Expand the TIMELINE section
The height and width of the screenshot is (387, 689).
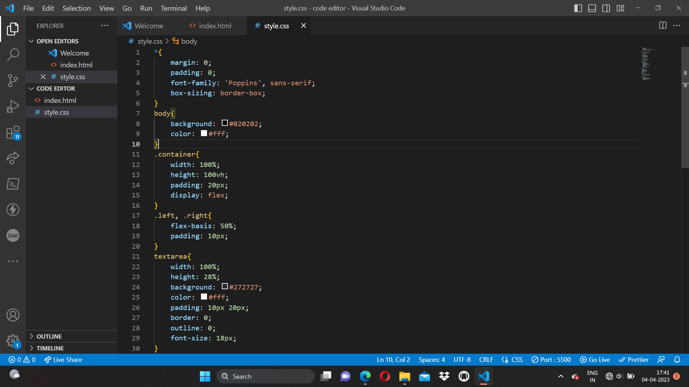click(x=50, y=348)
